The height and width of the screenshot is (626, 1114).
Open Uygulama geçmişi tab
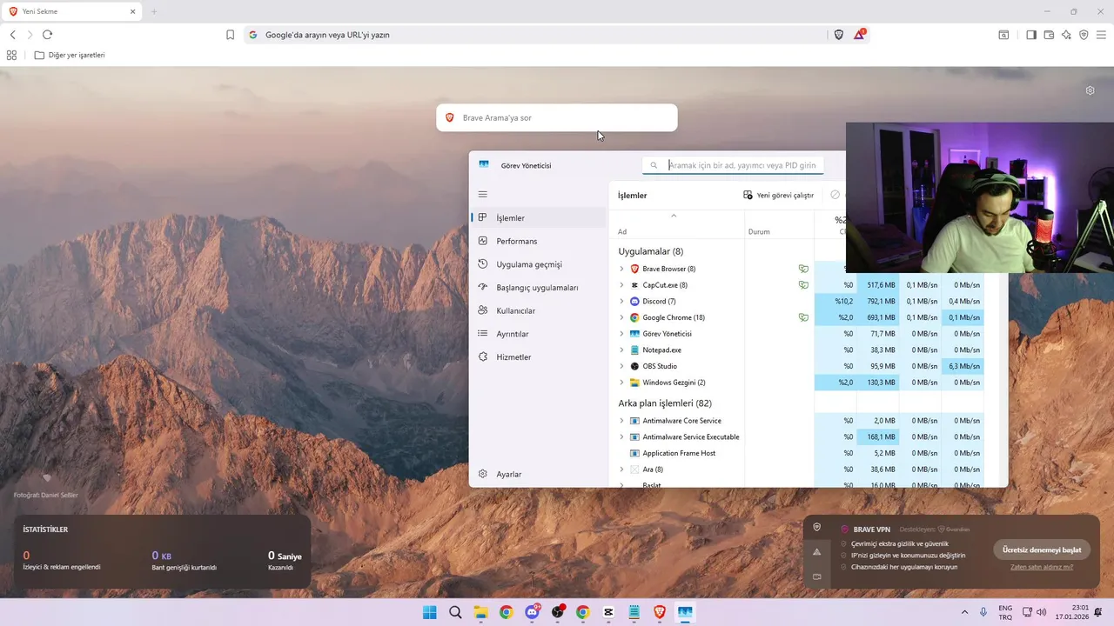click(538, 264)
